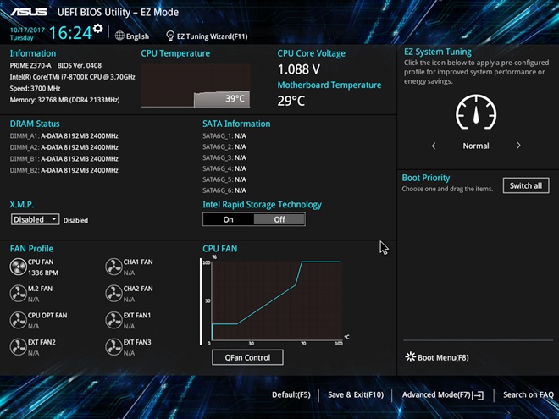Screen dimensions: 559x419
Task: Click the SATA6G_3: N/A entry
Action: point(224,157)
